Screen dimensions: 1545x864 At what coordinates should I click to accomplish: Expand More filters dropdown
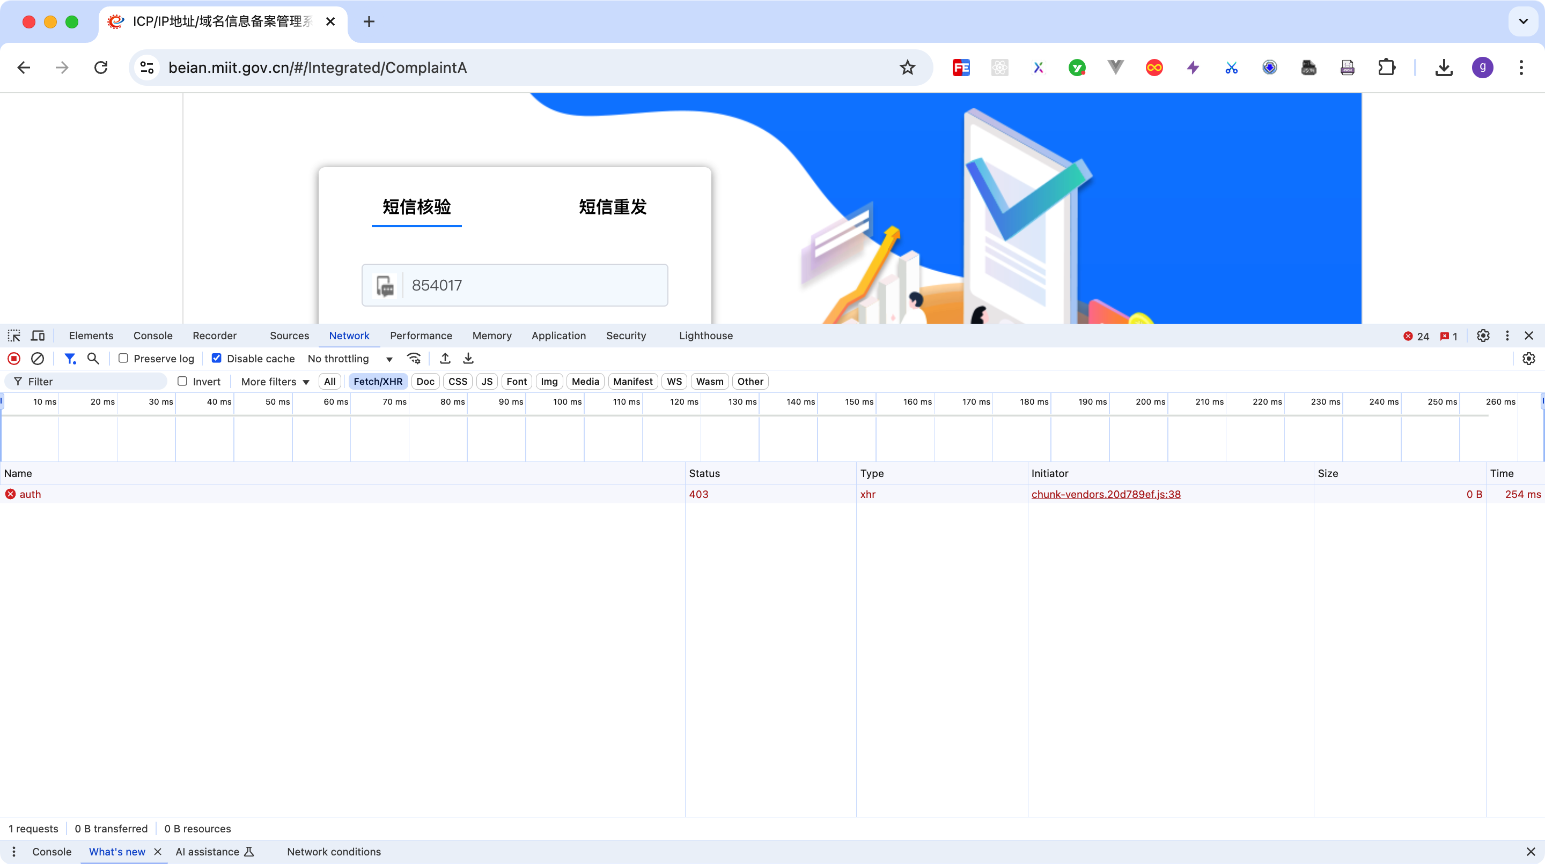pos(275,382)
